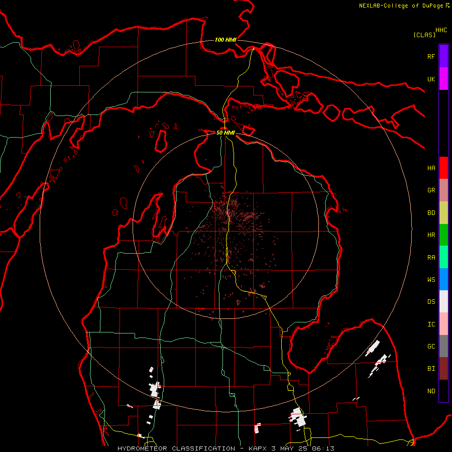
Task: Select the IC pink legend swatch
Action: point(443,324)
